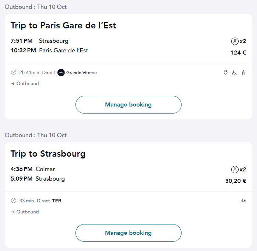Image resolution: width=257 pixels, height=251 pixels.
Task: Click the power outlet amenity icon
Action: coord(226,73)
